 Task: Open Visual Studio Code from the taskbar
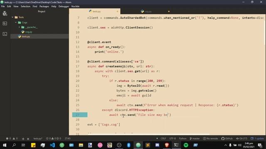[x=52, y=145]
